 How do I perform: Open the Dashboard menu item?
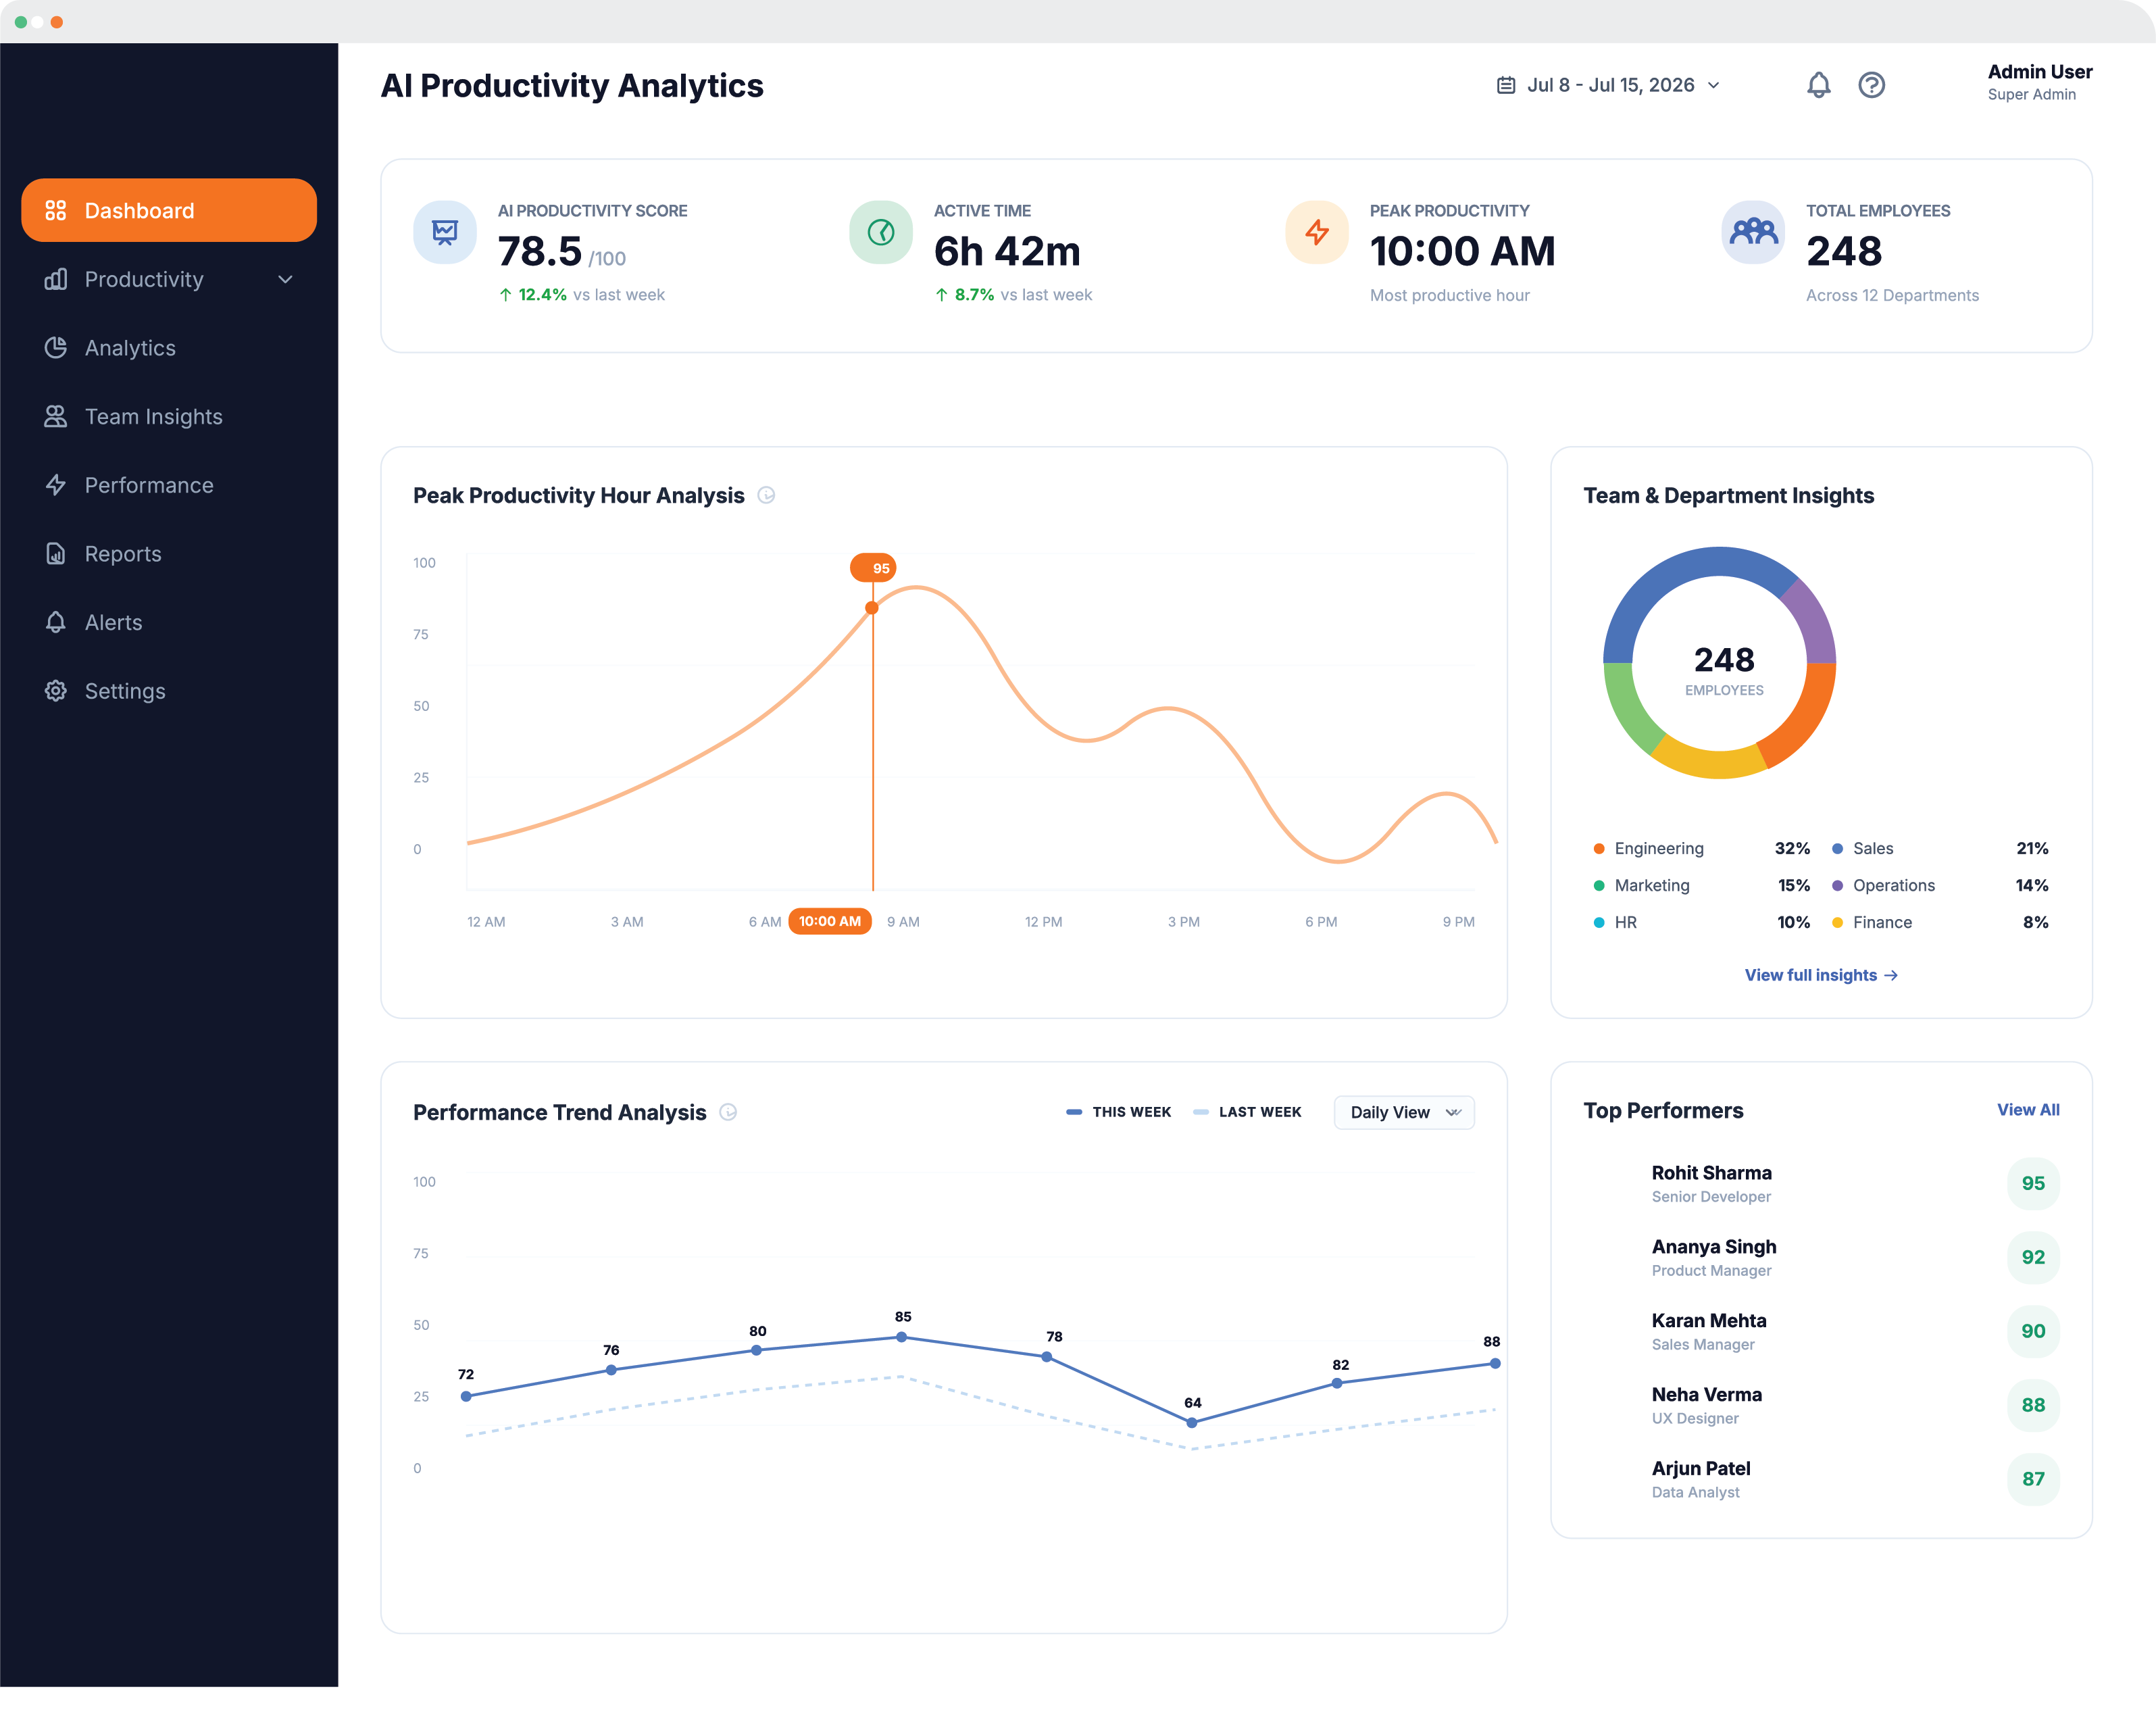(169, 210)
